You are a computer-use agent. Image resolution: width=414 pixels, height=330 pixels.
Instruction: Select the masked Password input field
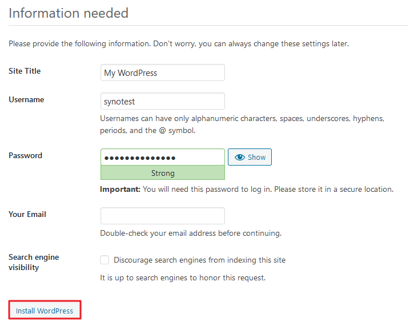[162, 157]
